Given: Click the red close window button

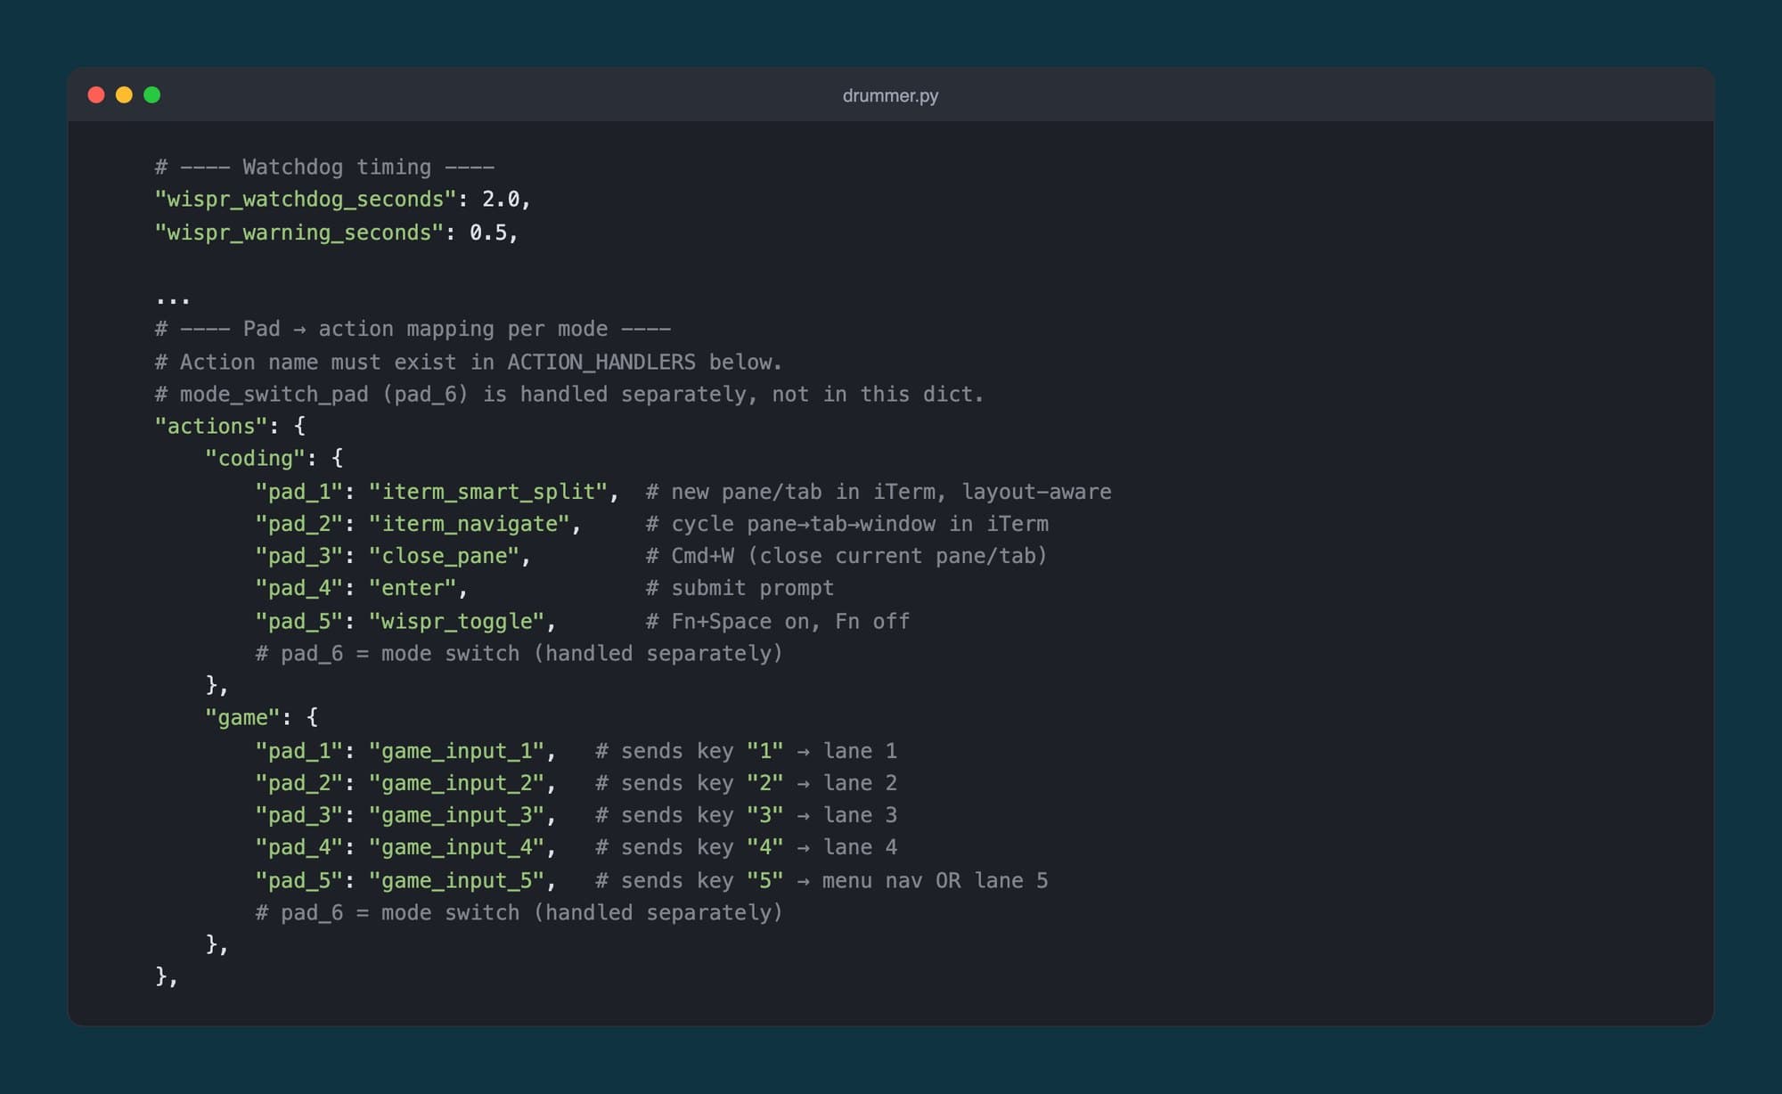Looking at the screenshot, I should pyautogui.click(x=96, y=94).
